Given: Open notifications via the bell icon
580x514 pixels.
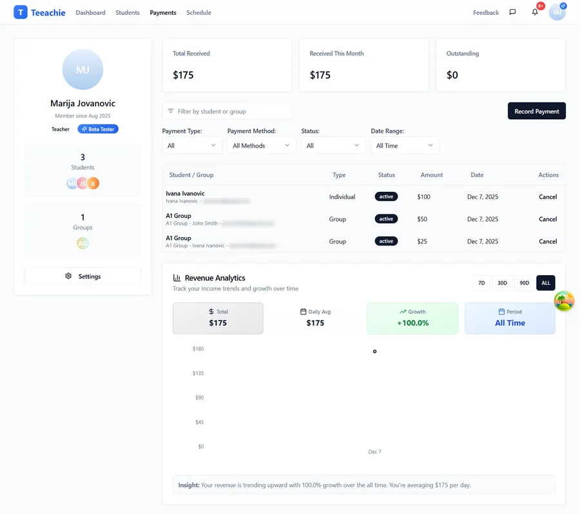Looking at the screenshot, I should 534,12.
